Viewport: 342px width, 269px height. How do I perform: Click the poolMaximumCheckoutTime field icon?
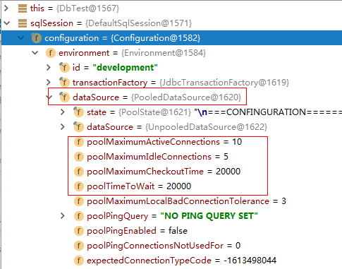coord(79,172)
